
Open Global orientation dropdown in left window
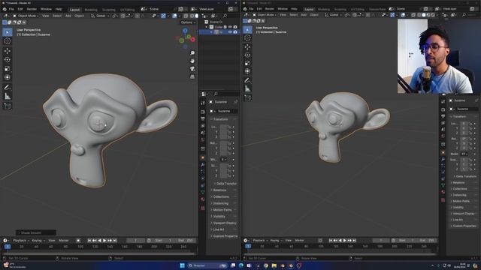[100, 16]
